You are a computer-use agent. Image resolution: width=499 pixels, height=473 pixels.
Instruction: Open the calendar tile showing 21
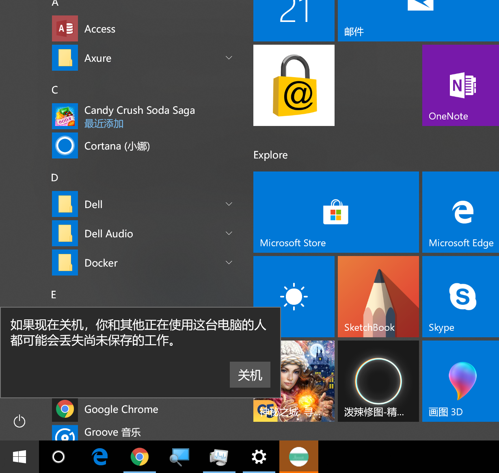click(294, 20)
